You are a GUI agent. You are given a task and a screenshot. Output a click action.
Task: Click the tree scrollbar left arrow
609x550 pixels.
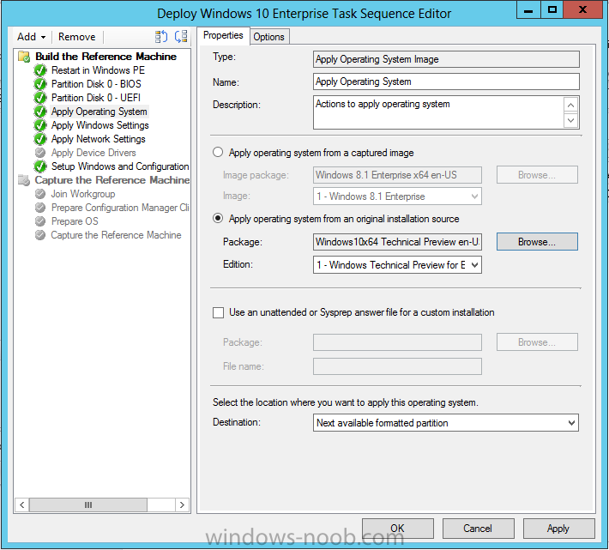22,505
